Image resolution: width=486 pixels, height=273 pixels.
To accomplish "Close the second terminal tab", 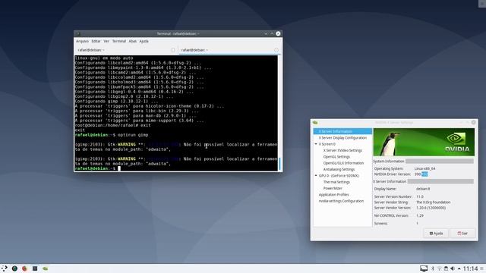I will [276, 50].
